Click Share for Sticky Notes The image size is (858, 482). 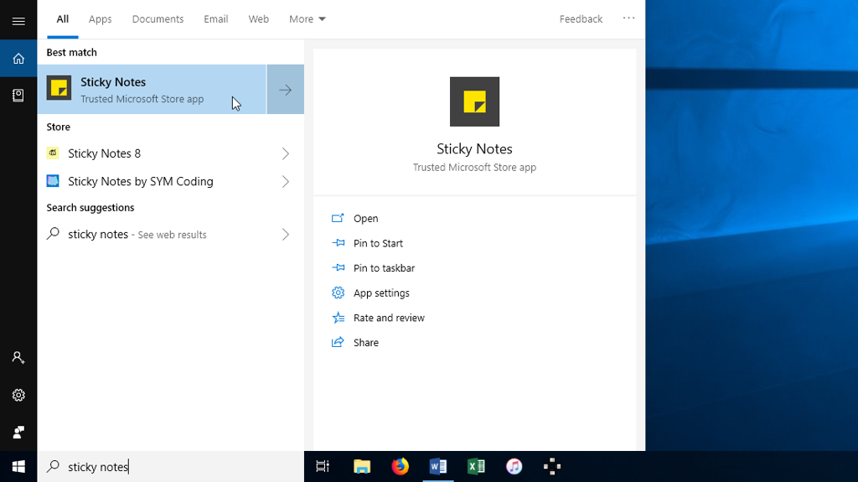355,342
